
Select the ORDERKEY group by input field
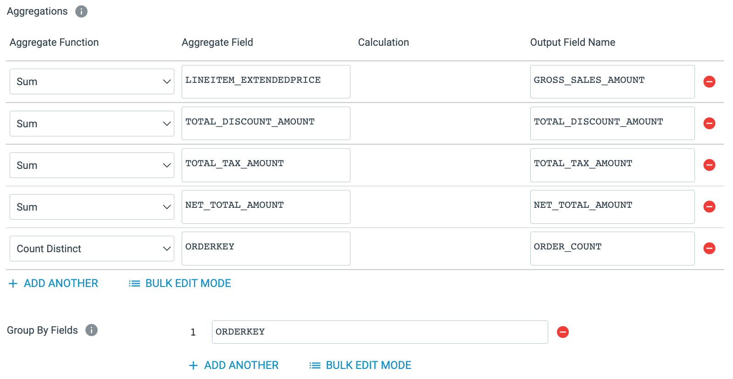click(x=379, y=332)
